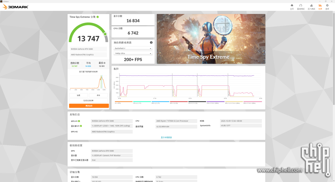Open the Home (主页) page icon
This screenshot has height=182, width=335.
tap(292, 6)
